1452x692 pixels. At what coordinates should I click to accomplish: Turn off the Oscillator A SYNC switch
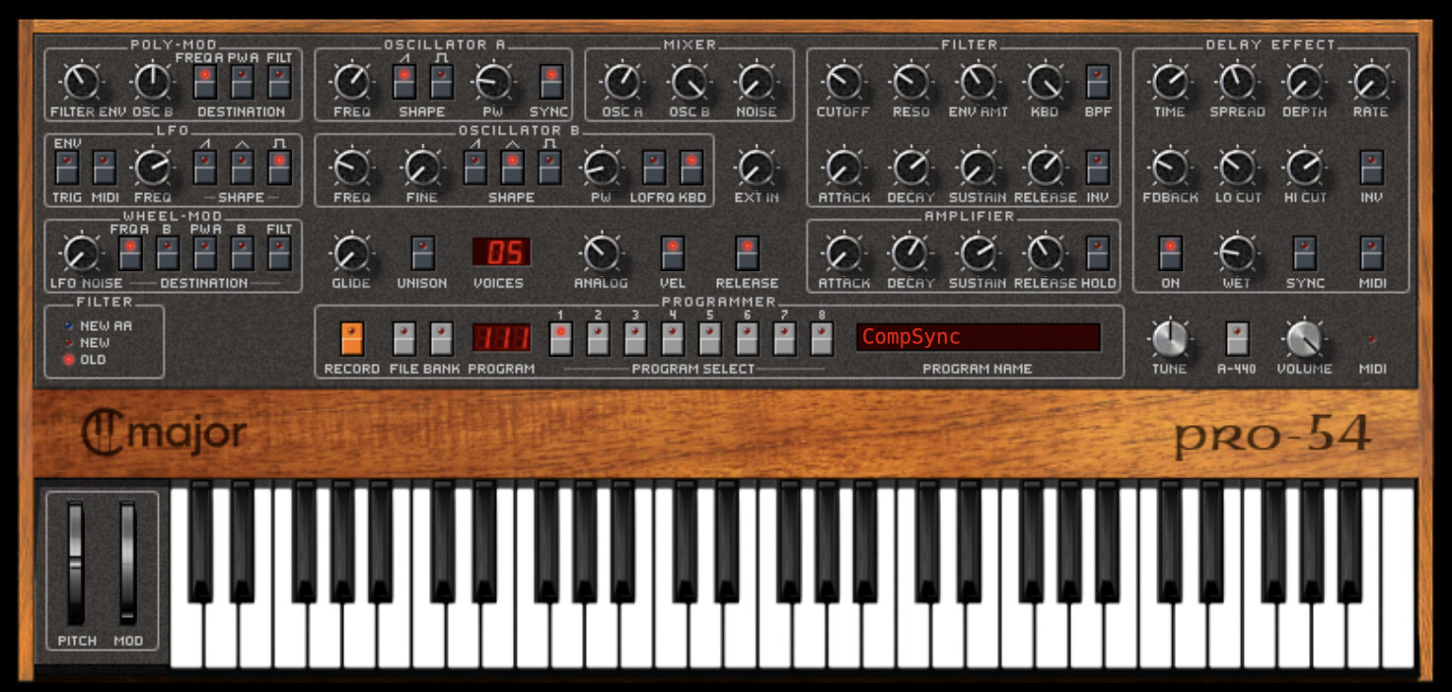(550, 82)
